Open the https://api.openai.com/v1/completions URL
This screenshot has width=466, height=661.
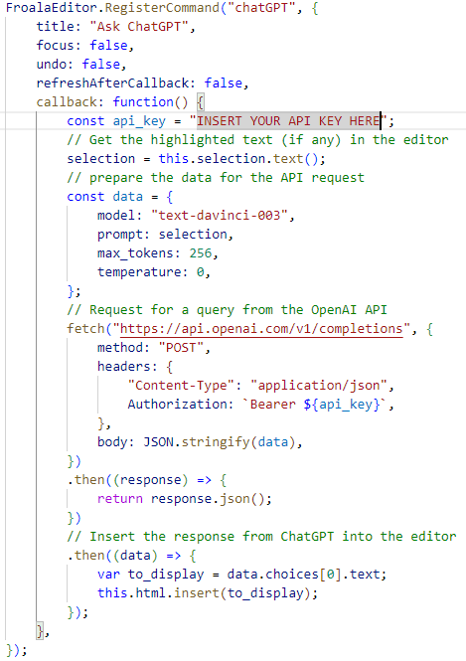(261, 329)
